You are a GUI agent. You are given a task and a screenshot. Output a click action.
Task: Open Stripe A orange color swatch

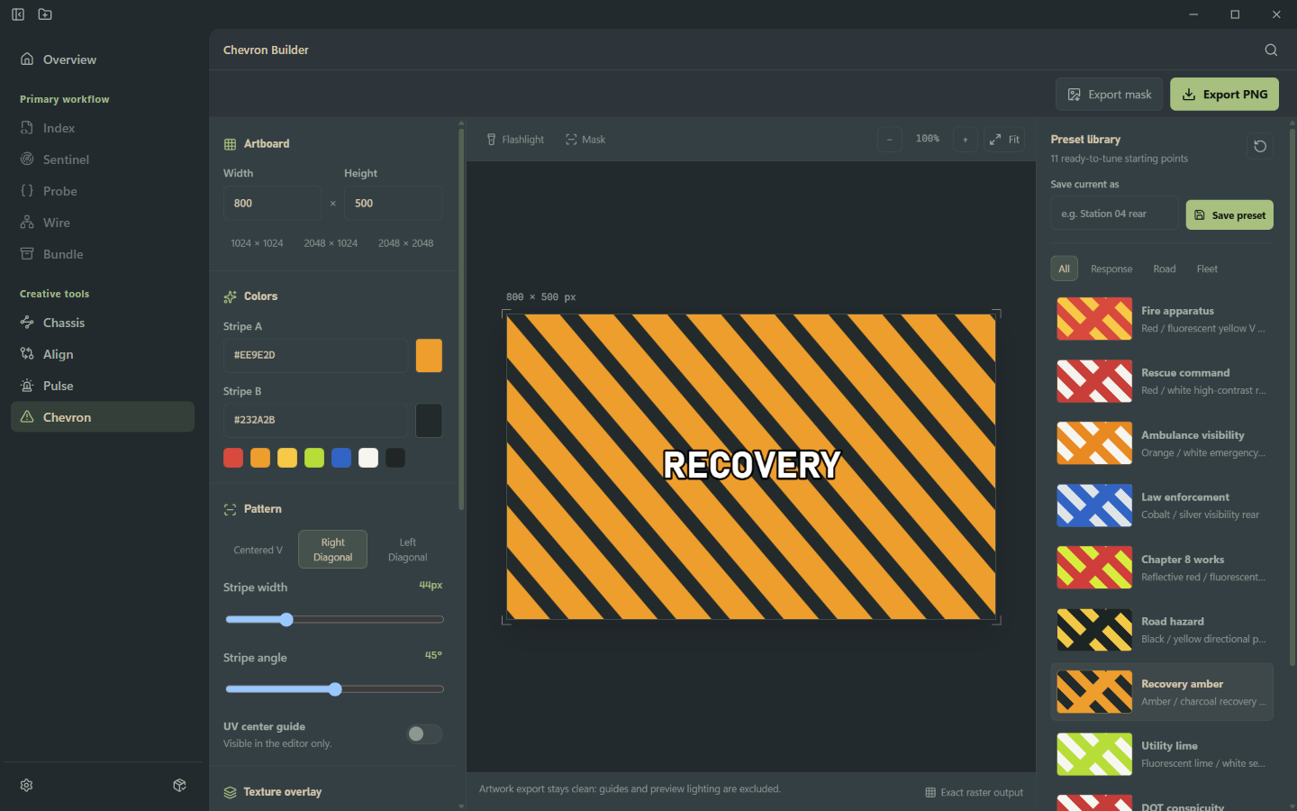click(429, 356)
